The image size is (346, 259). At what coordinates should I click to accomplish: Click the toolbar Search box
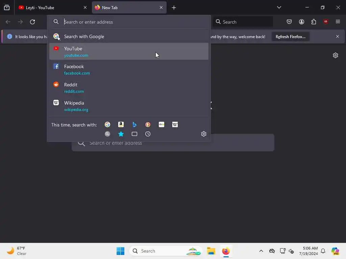tap(243, 22)
